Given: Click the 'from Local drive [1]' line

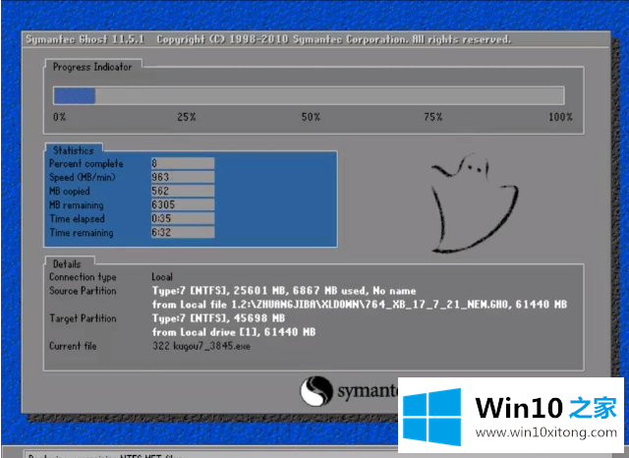Looking at the screenshot, I should pyautogui.click(x=234, y=332).
